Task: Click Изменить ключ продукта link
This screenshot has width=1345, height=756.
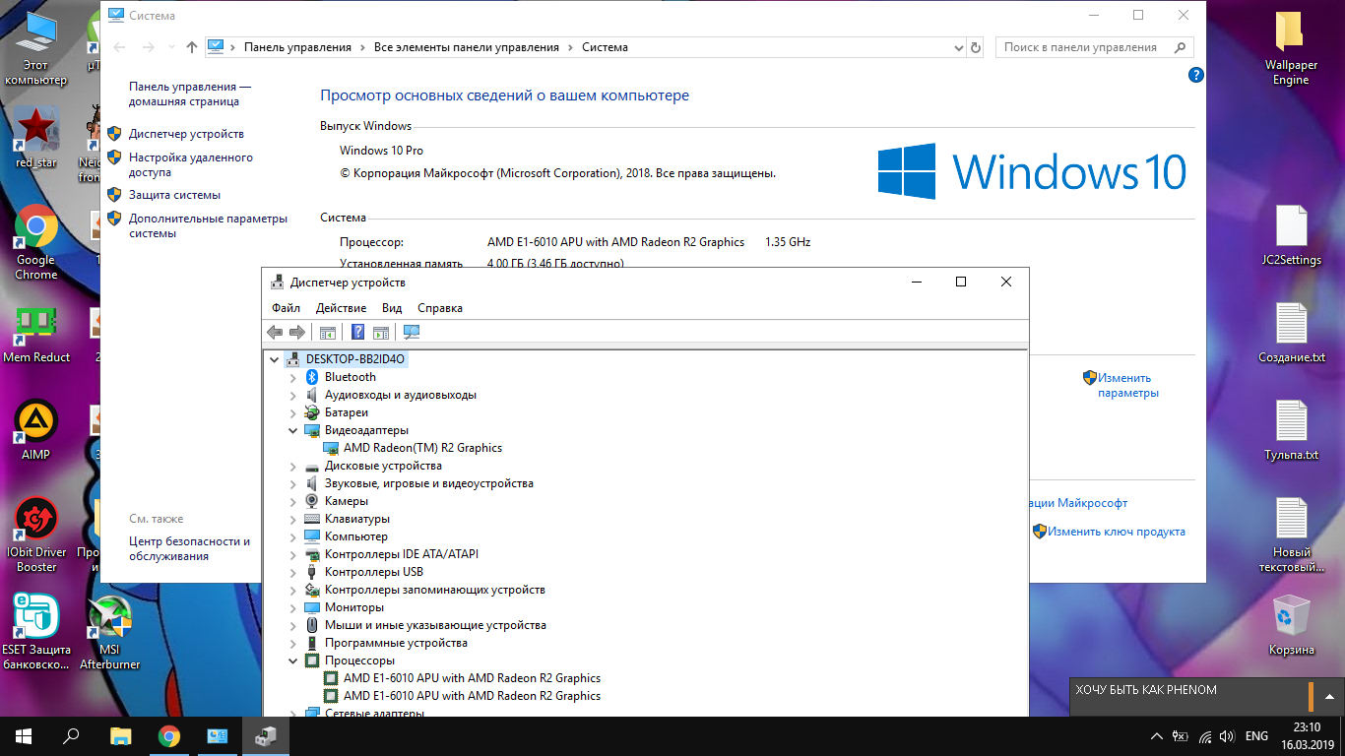Action: pyautogui.click(x=1117, y=532)
